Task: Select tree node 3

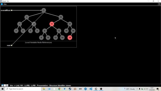Action: (x=27, y=17)
